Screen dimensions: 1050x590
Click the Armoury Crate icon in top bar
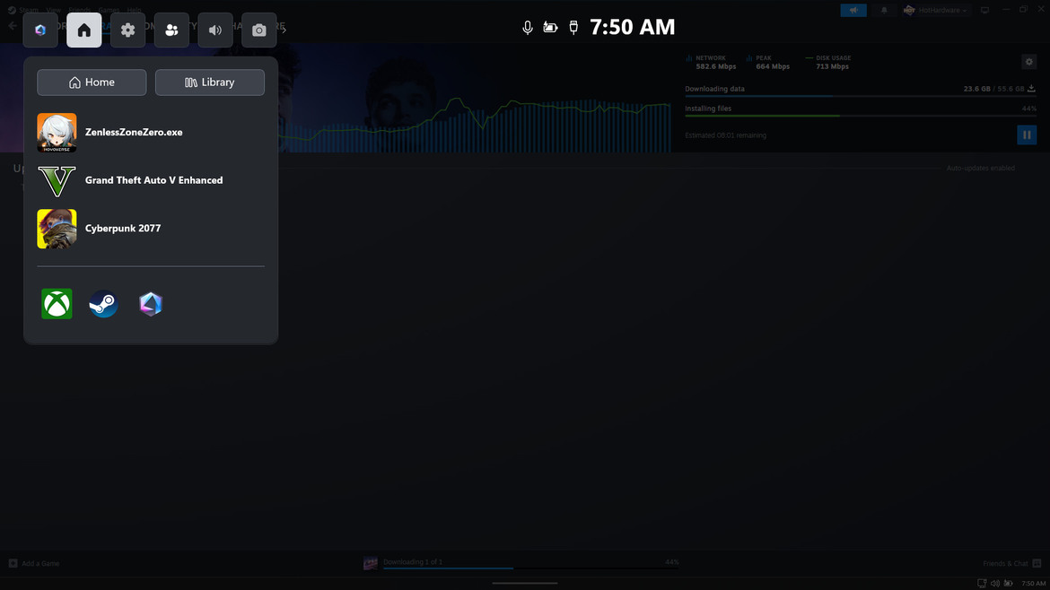click(40, 30)
